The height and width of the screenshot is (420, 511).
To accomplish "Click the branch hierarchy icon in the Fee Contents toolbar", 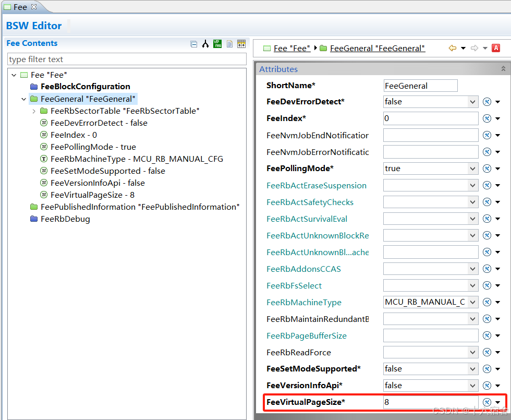I will (205, 44).
